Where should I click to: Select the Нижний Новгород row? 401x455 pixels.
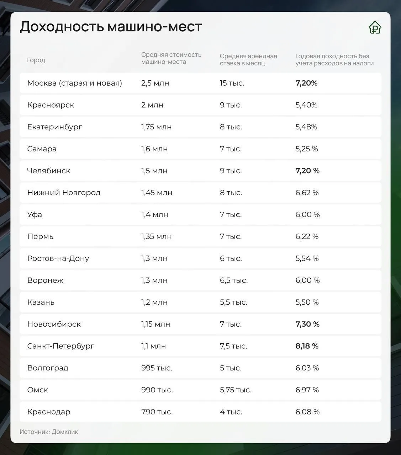coord(200,193)
